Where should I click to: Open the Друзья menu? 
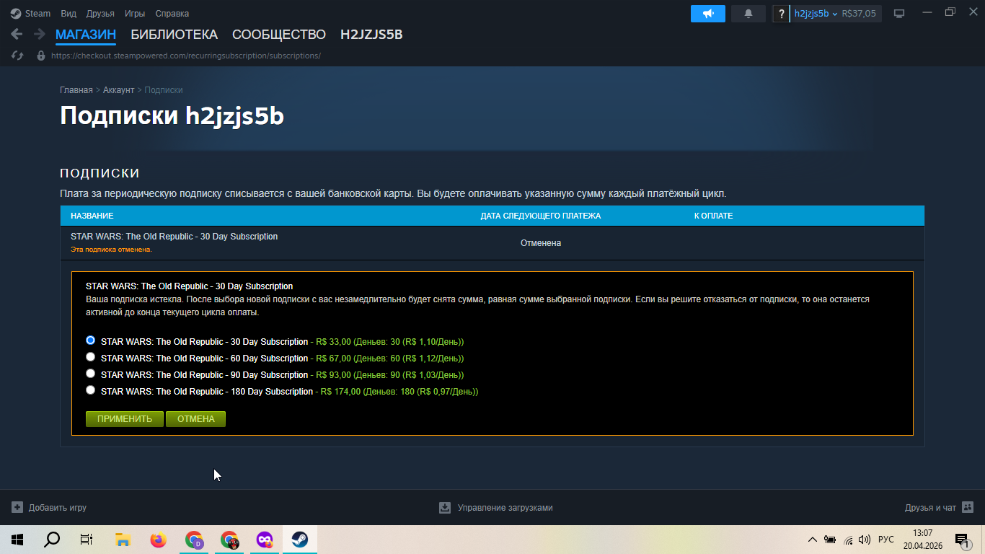tap(100, 14)
